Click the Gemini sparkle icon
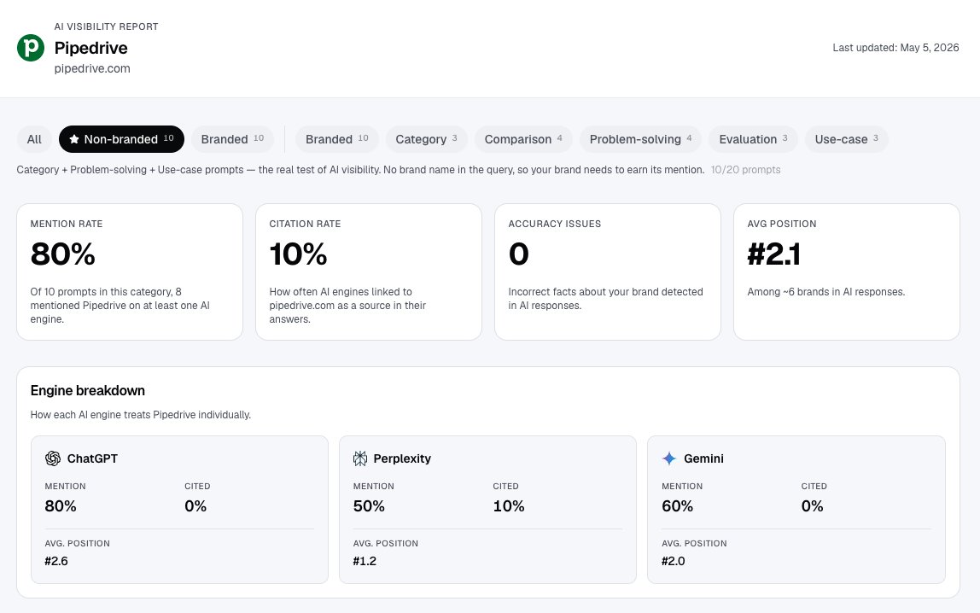Viewport: 980px width, 613px height. click(668, 458)
